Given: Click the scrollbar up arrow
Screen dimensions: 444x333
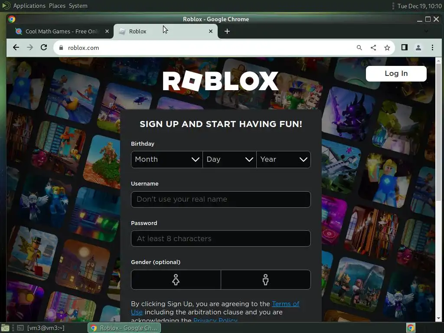Looking at the screenshot, I should coord(438,61).
